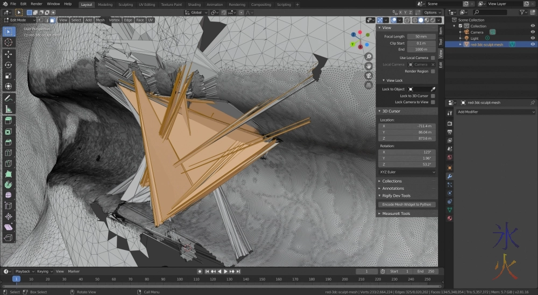538x295 pixels.
Task: Click the Focal Length value field
Action: click(x=421, y=37)
